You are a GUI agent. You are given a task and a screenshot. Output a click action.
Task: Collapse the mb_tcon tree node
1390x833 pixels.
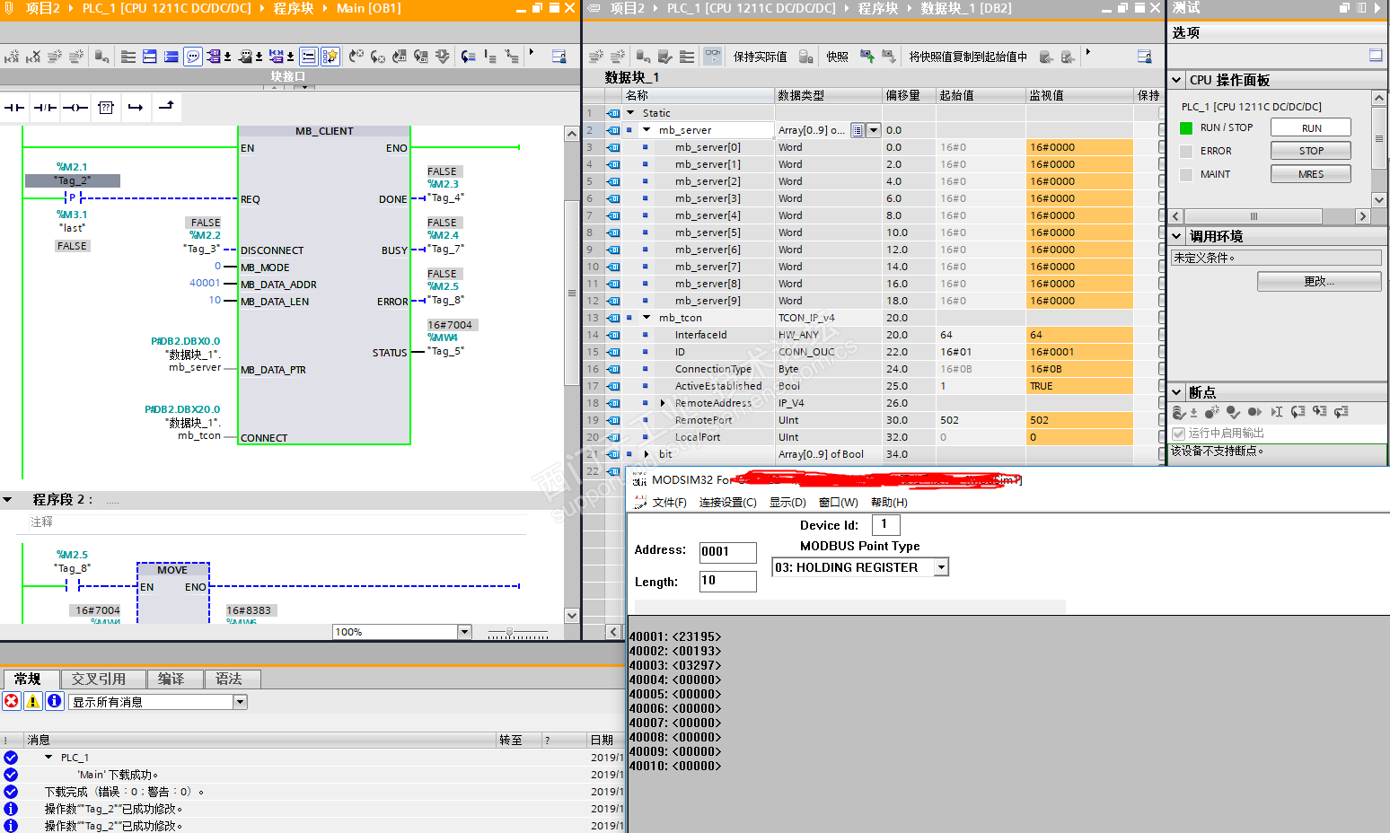tap(647, 318)
